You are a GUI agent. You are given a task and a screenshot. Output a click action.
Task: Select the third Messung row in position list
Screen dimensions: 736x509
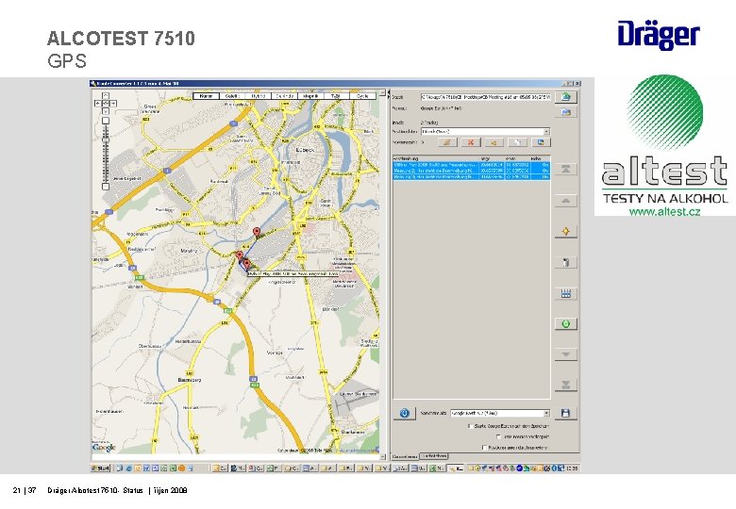coord(471,177)
